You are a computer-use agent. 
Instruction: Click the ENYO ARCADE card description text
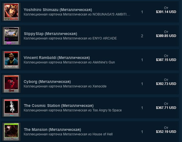[70, 38]
